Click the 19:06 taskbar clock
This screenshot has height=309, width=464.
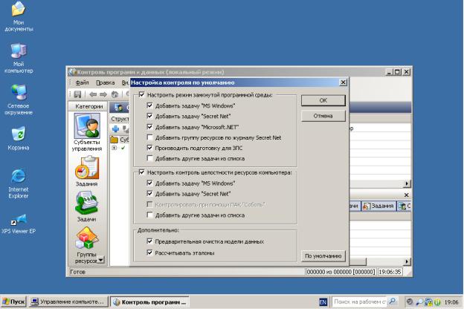[x=451, y=302]
